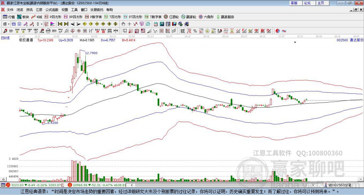Image resolution: width=364 pixels, height=195 pixels.
Task: Click the 极反通道 indicator name
Action: pos(26,40)
